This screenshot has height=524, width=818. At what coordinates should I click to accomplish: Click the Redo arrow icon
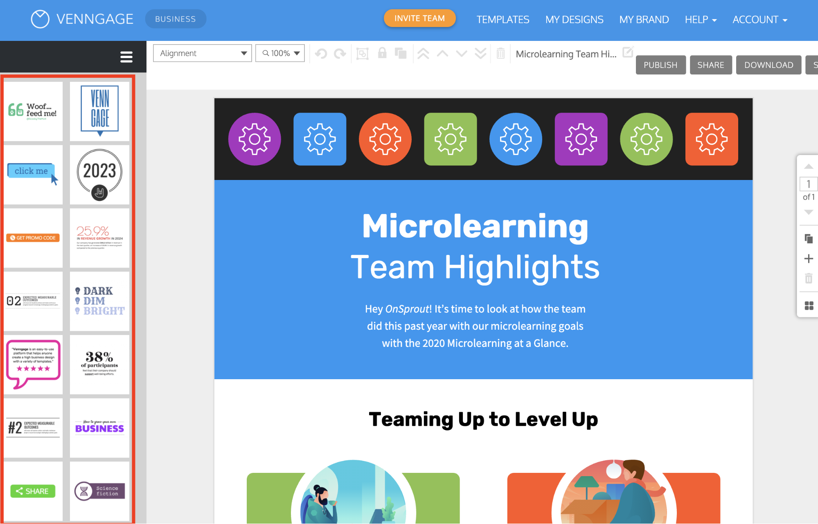(340, 54)
